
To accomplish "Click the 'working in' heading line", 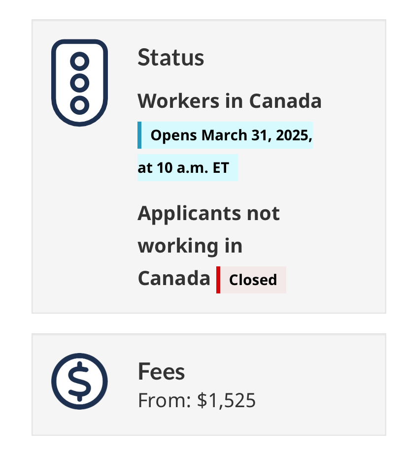I will click(x=190, y=246).
